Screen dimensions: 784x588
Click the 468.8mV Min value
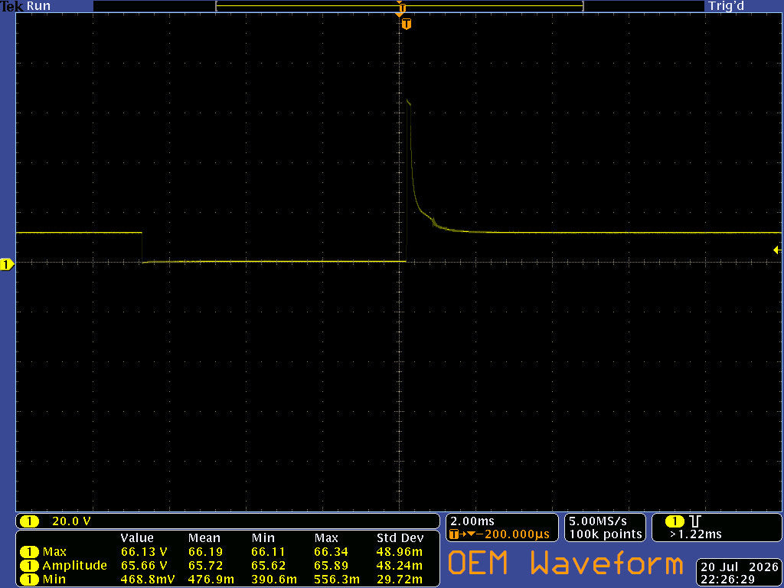[x=148, y=579]
